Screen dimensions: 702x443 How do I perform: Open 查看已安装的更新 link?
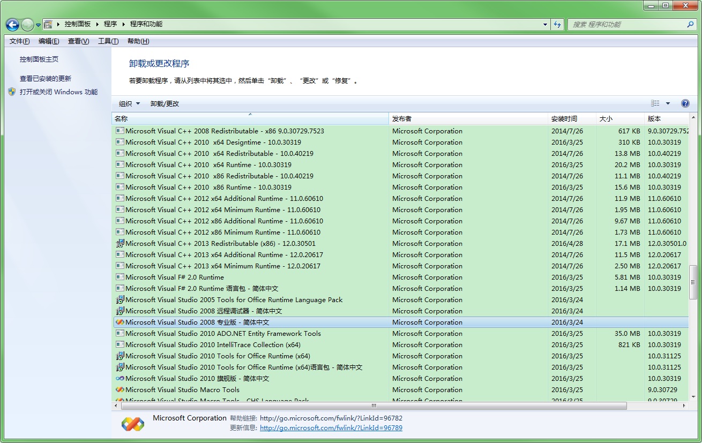point(46,79)
